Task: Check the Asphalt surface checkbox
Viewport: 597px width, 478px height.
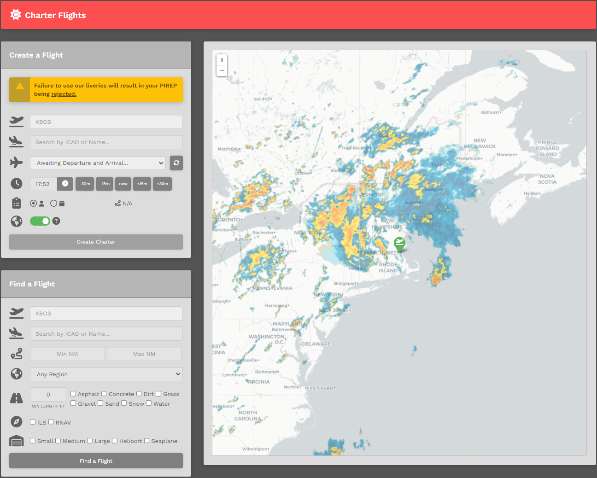Action: 73,394
